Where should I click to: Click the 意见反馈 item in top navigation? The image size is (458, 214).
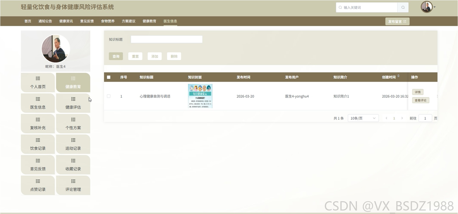click(x=87, y=21)
